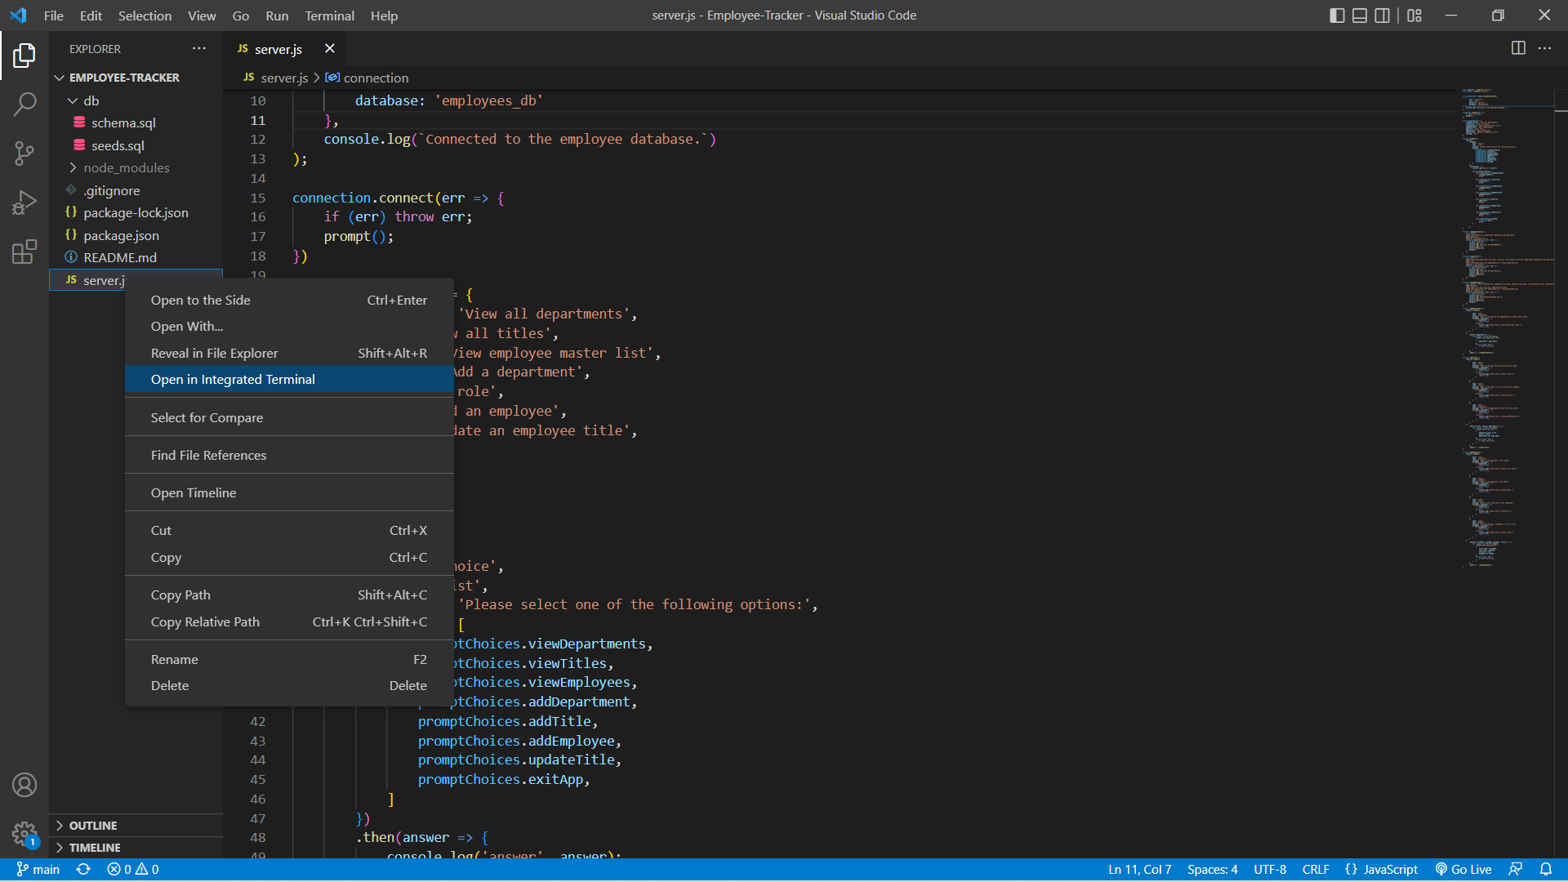The height and width of the screenshot is (882, 1568).
Task: Click the Synchronize Changes icon in status bar
Action: click(x=83, y=869)
